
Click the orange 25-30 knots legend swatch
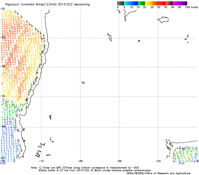155,3
